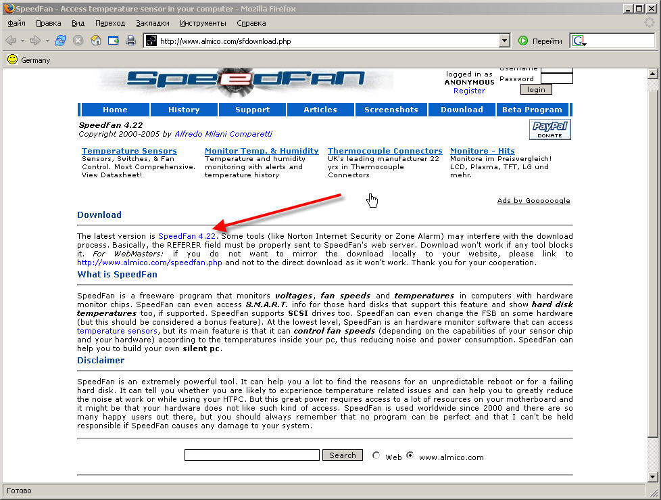Open the Beta Program nav tab
The width and height of the screenshot is (661, 500).
click(x=533, y=110)
